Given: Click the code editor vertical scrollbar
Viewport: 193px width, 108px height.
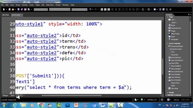Looking at the screenshot, I should tap(163, 67).
